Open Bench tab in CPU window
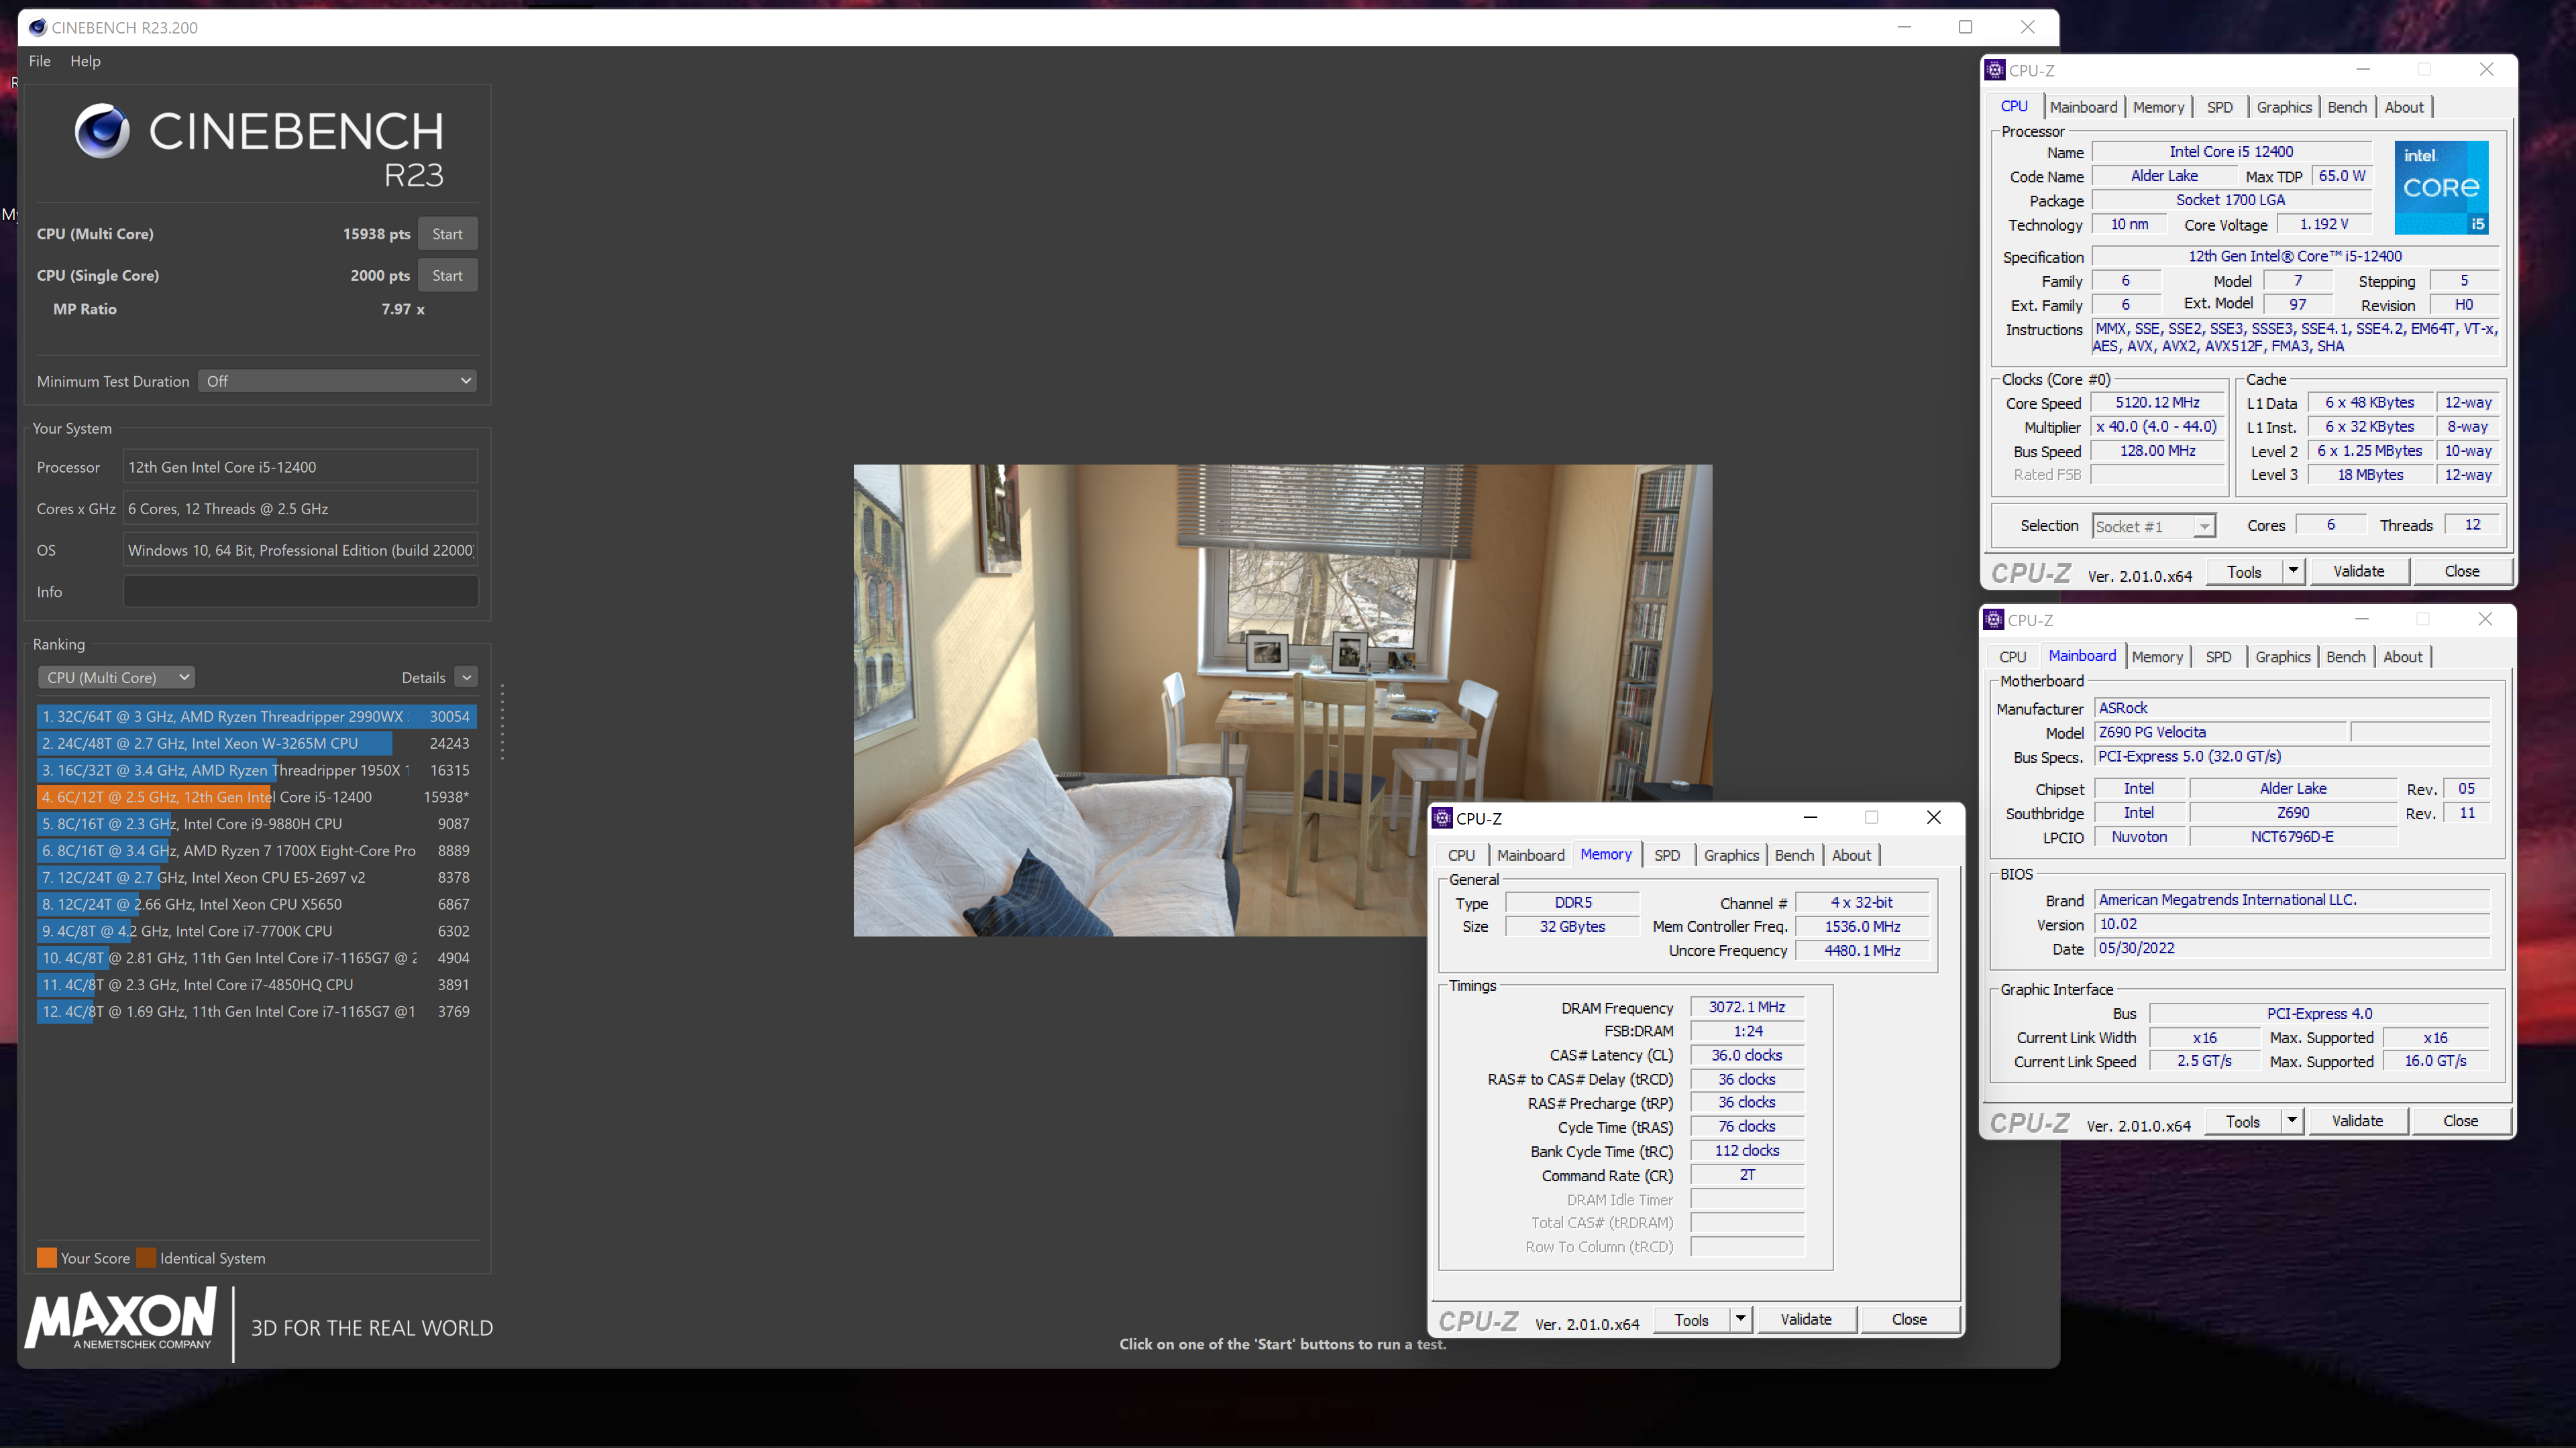Screen dimensions: 2576x1448 [2346, 107]
